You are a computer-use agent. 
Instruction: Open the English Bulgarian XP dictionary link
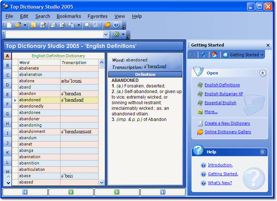click(224, 94)
